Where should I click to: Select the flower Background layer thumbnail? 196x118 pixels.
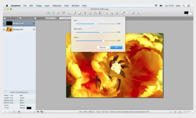[9, 30]
